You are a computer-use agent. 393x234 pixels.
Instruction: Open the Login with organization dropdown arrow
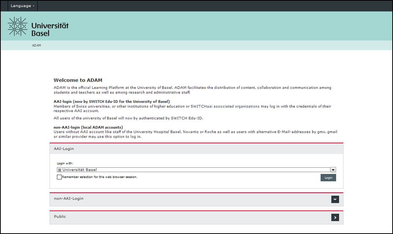point(333,170)
